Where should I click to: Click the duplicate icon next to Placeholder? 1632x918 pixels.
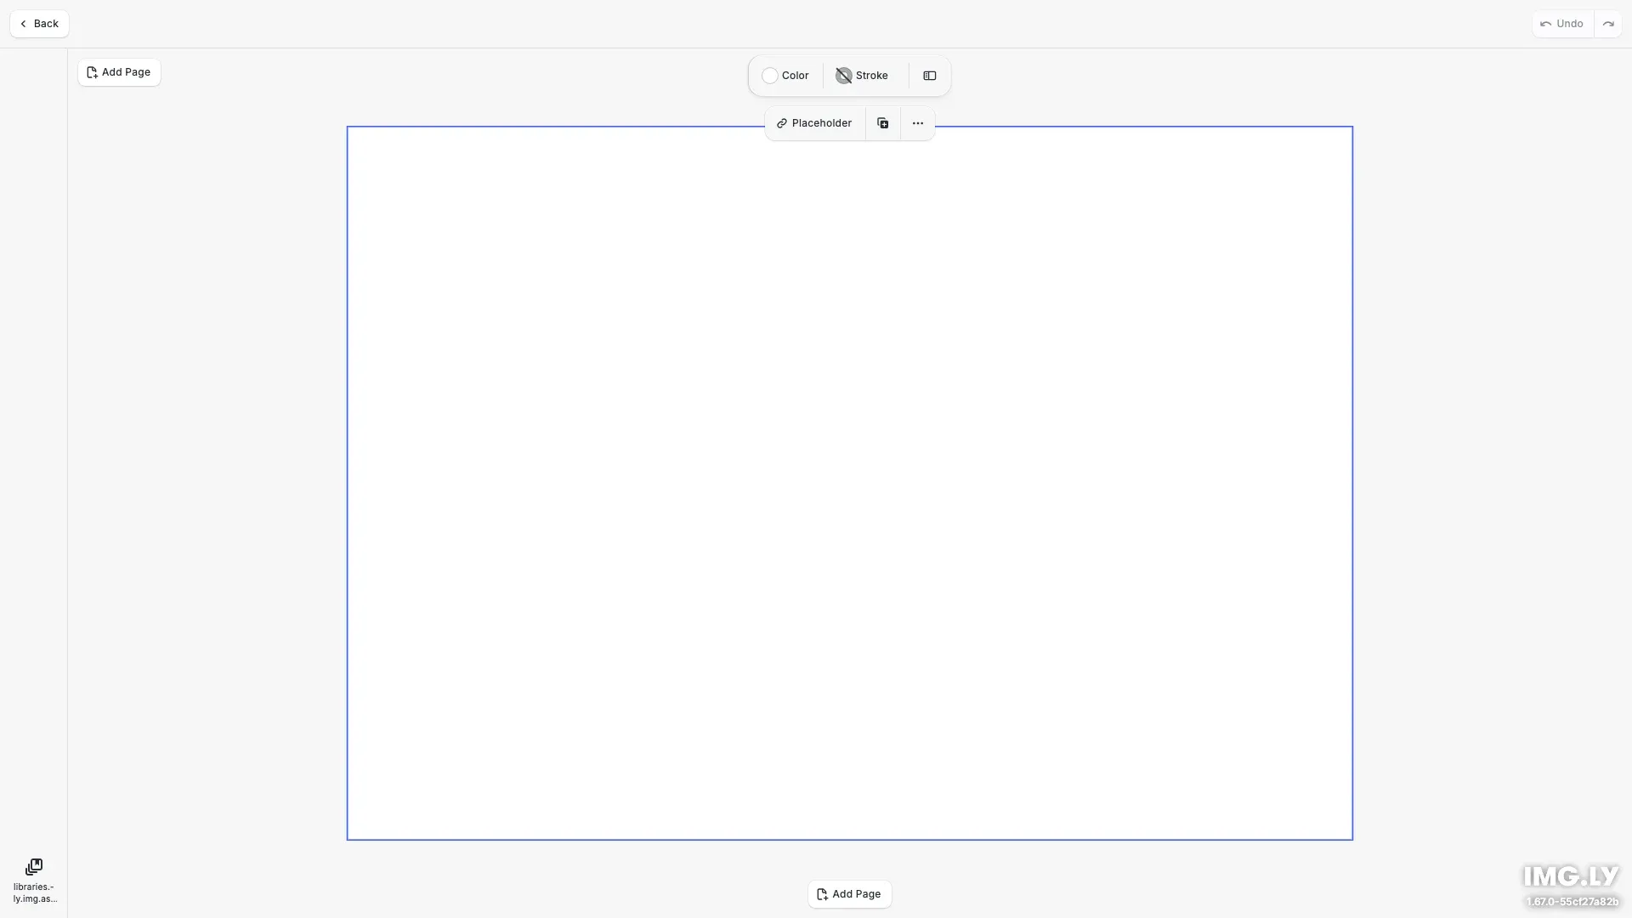[x=883, y=122]
